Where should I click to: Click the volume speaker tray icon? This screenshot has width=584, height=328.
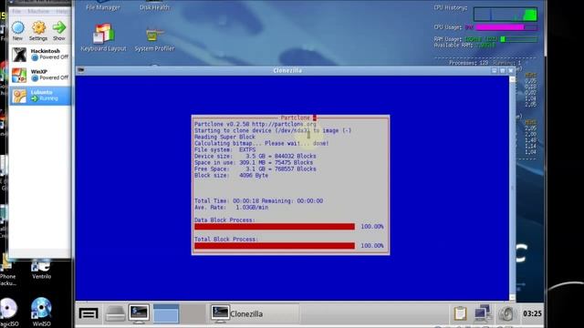click(x=506, y=313)
